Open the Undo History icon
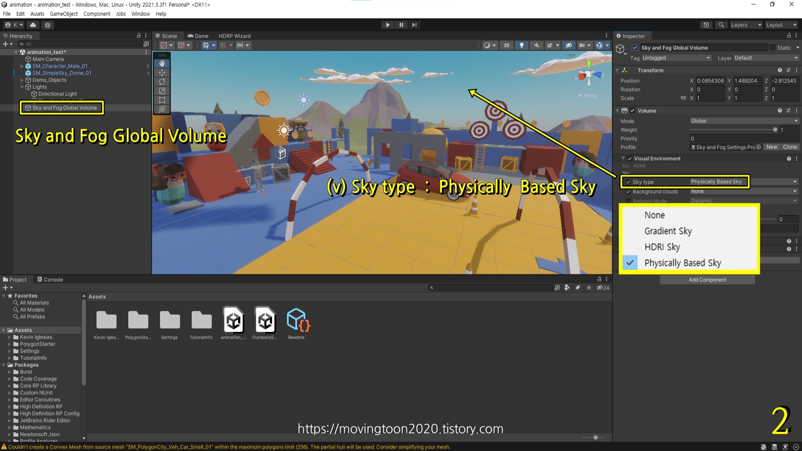This screenshot has height=451, width=802. (x=706, y=25)
